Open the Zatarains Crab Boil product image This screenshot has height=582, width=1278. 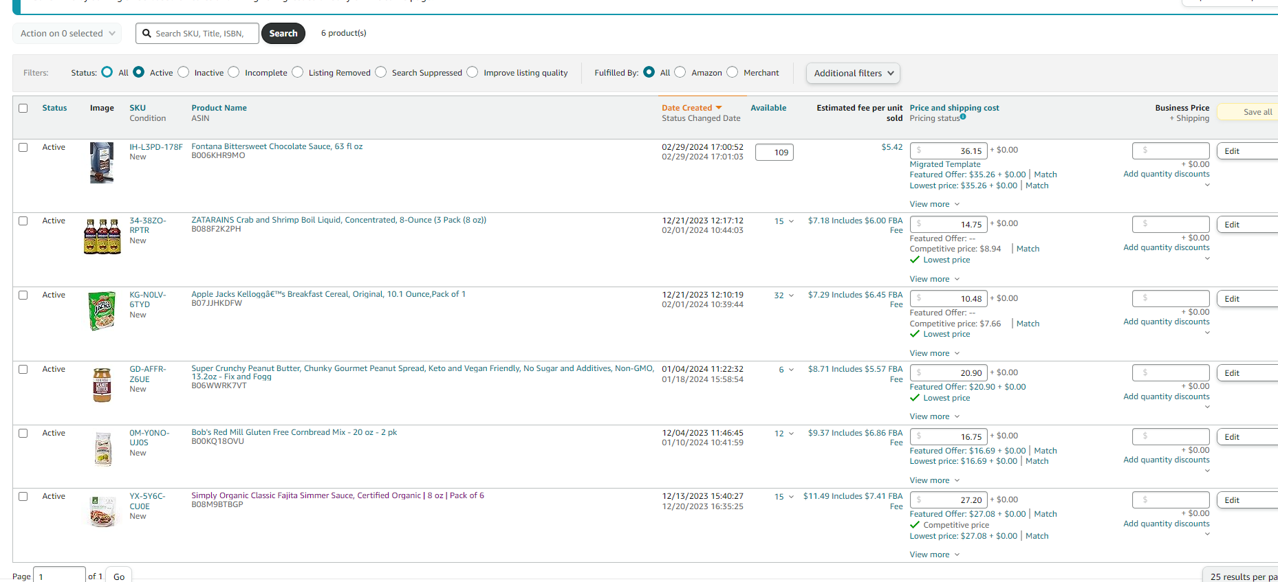click(102, 236)
